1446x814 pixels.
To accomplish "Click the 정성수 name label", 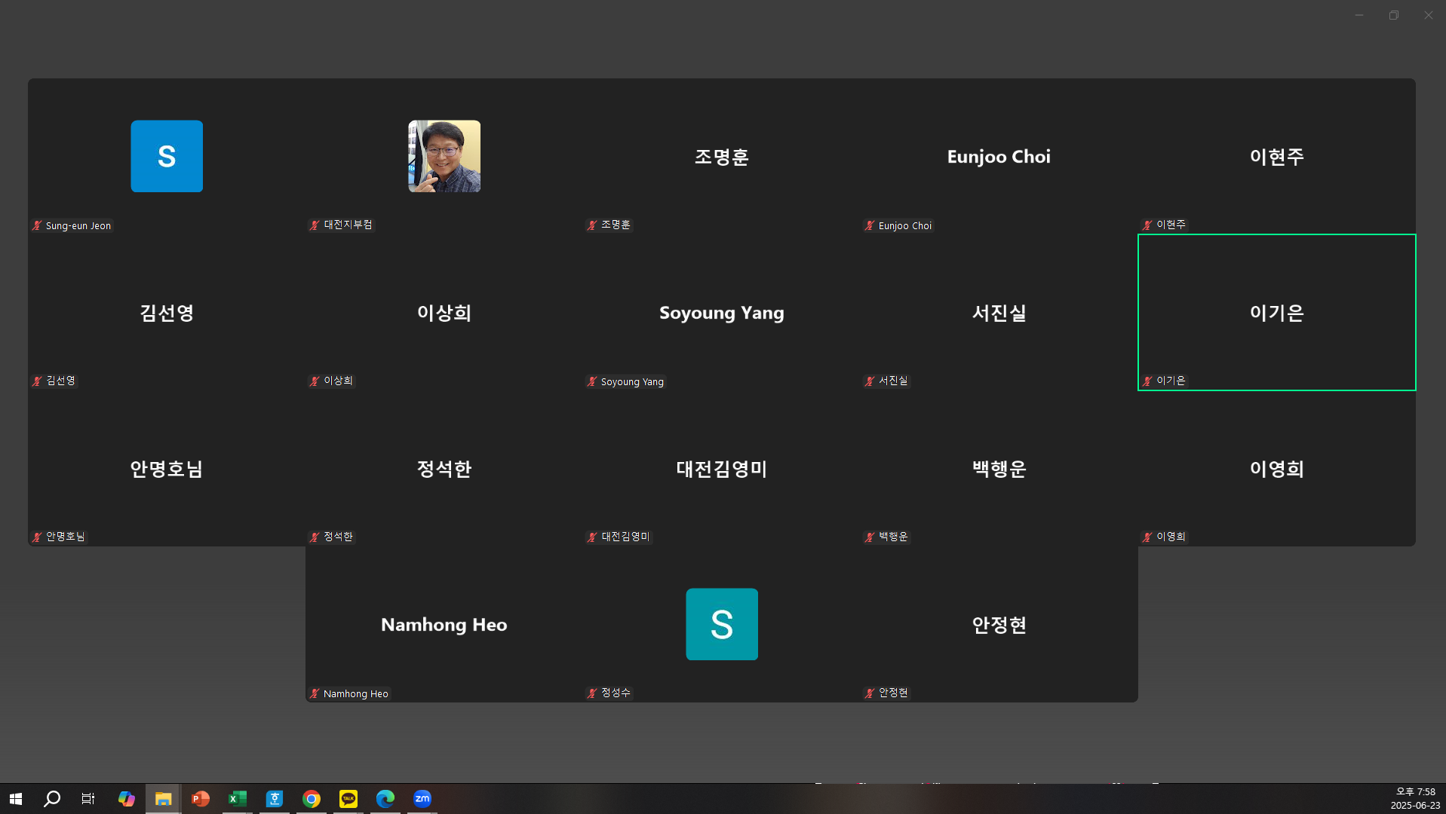I will (x=616, y=693).
